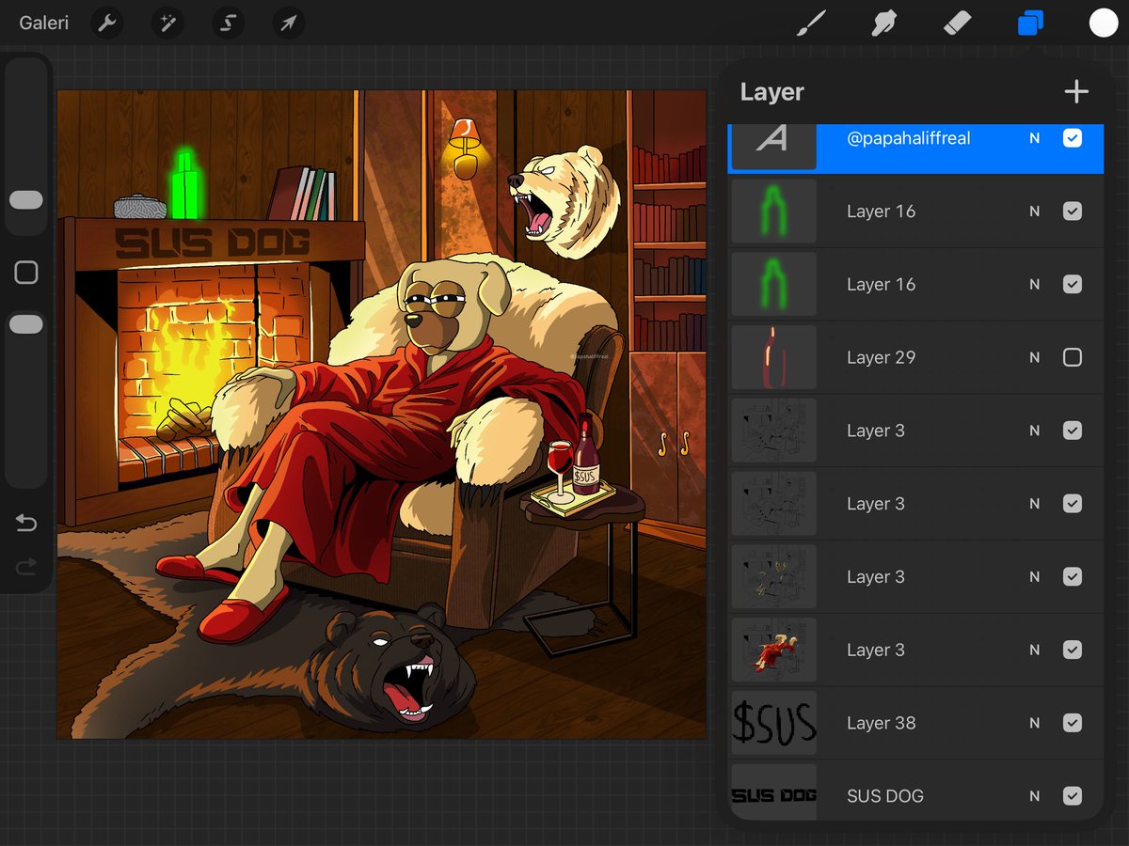This screenshot has width=1129, height=846.
Task: Open blend mode N for Layer 38
Action: (x=1035, y=723)
